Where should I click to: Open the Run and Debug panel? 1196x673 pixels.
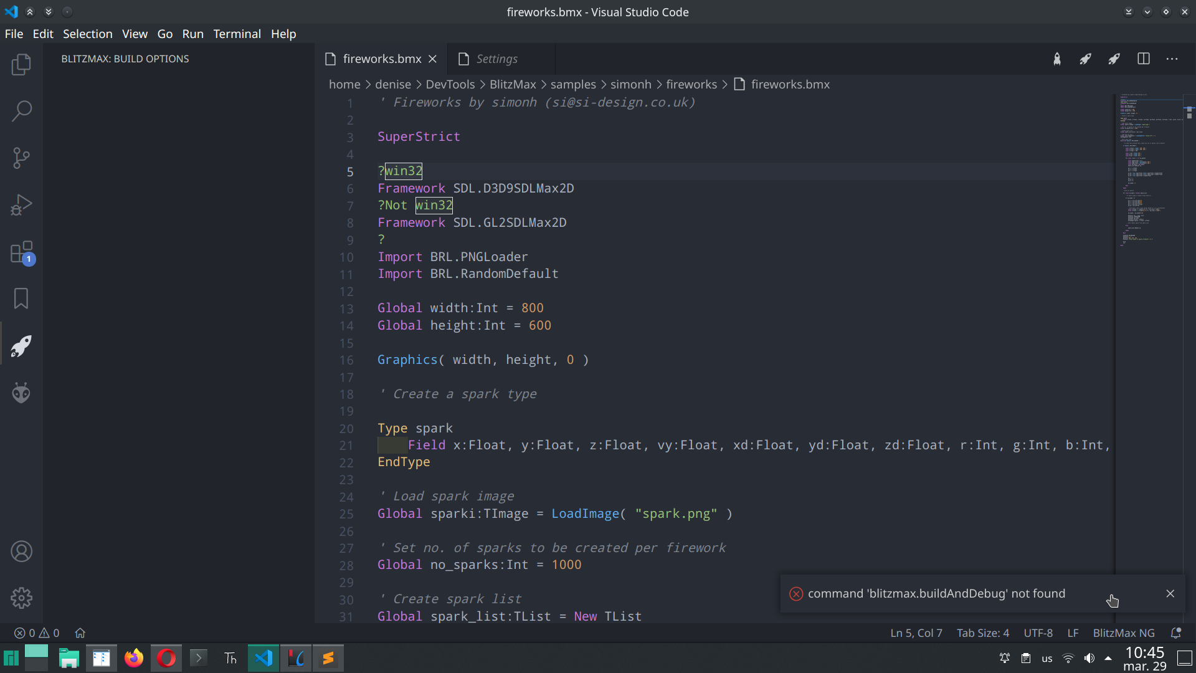coord(21,204)
